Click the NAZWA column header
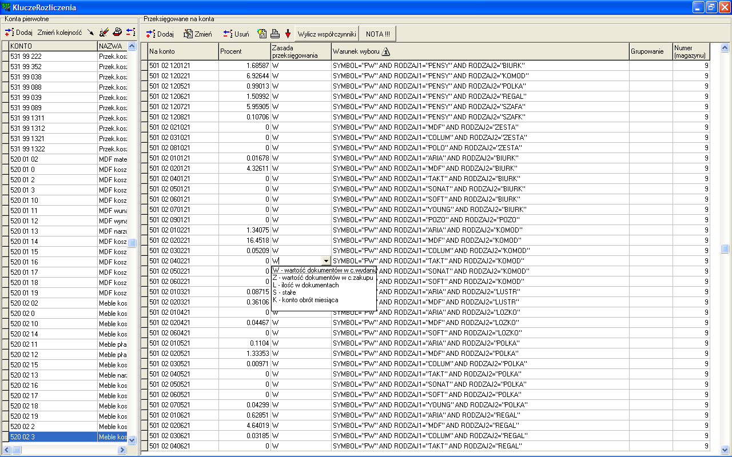The image size is (732, 457). coord(112,46)
